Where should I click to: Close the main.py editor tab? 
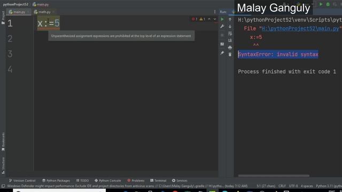click(28, 12)
